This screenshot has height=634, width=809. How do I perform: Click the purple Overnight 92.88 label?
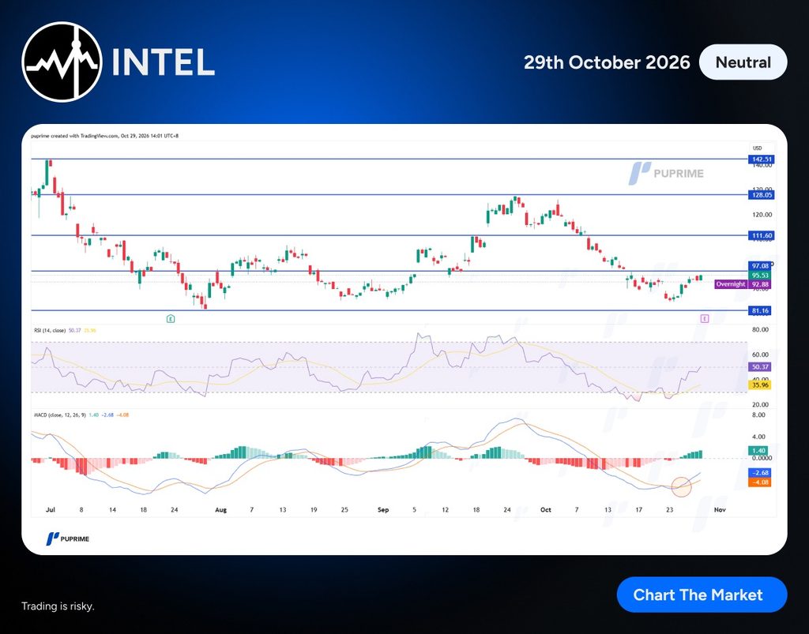tap(743, 284)
